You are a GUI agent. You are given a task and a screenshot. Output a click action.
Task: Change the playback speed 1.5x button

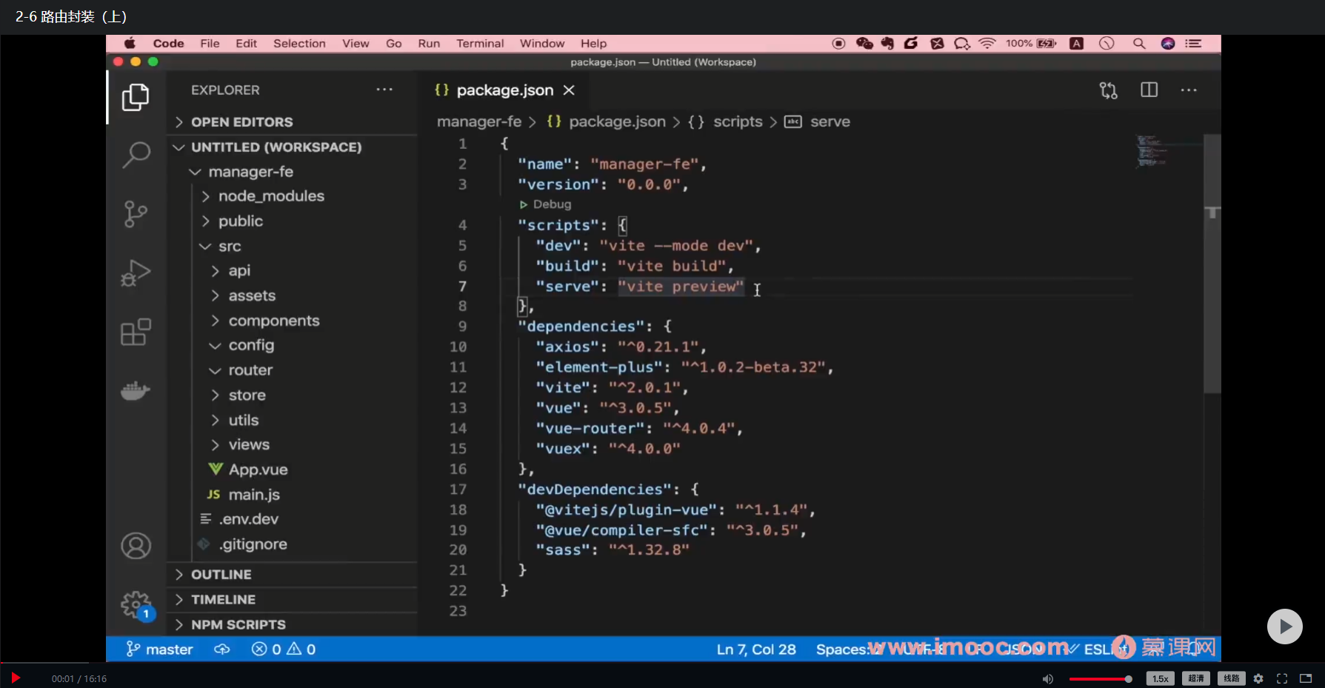pos(1161,678)
